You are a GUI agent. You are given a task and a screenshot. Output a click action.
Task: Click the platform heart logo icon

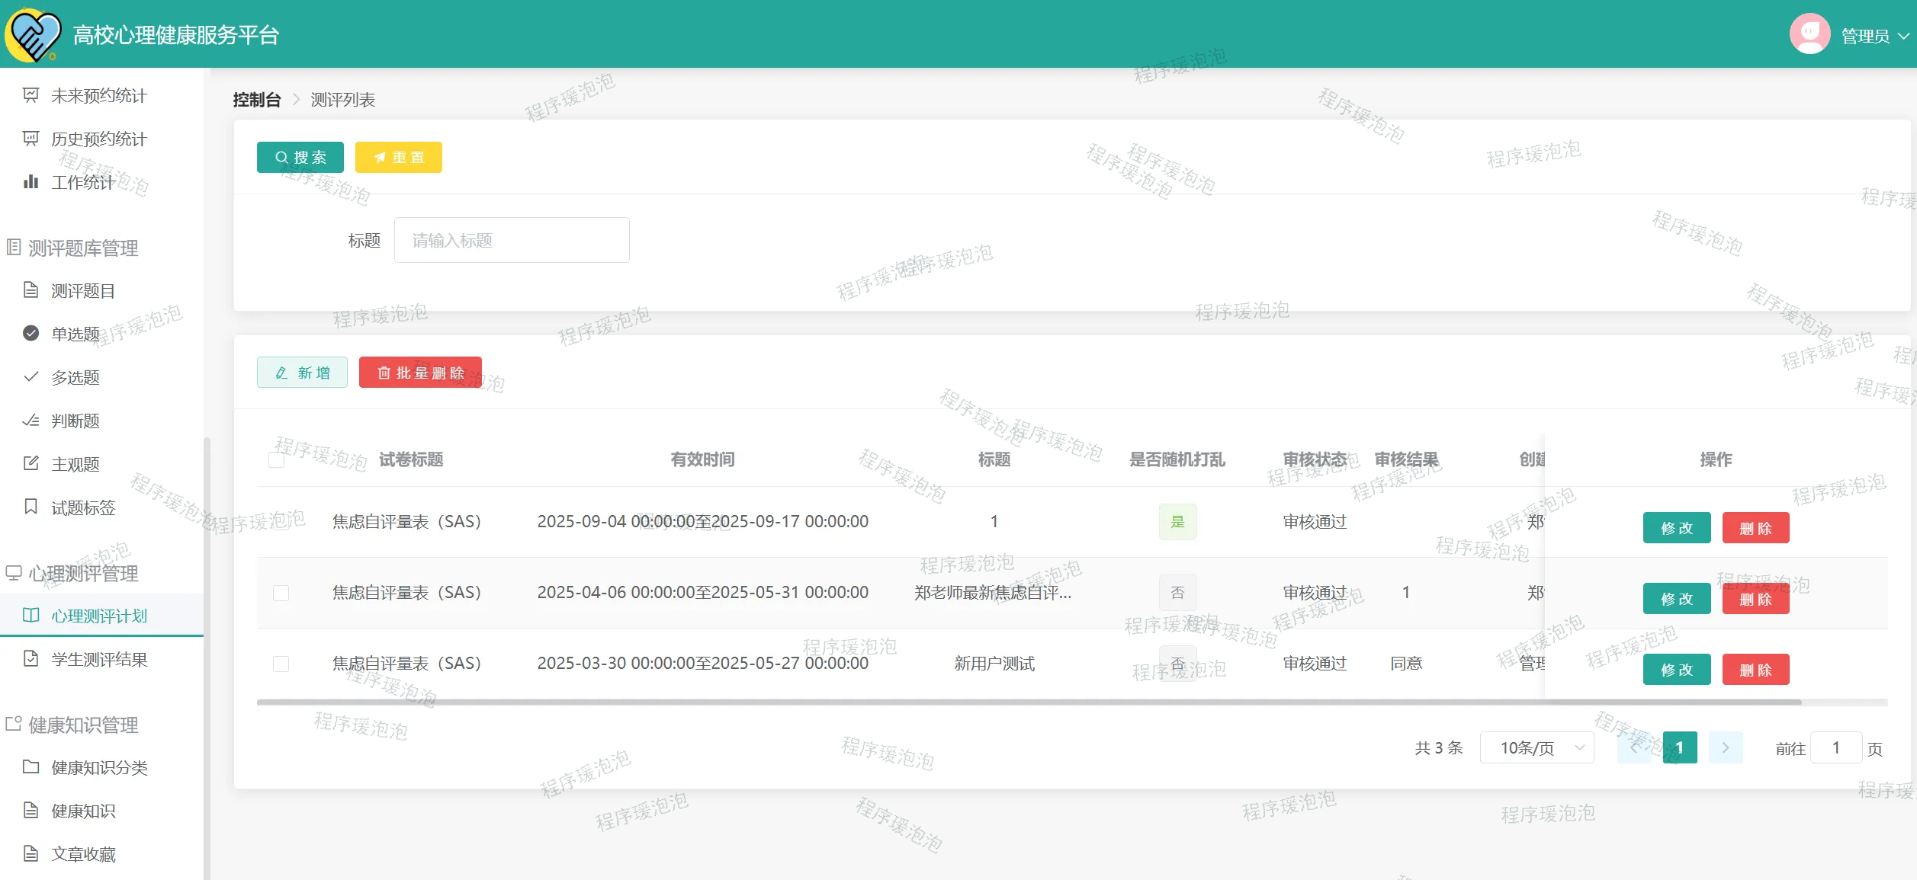click(34, 34)
